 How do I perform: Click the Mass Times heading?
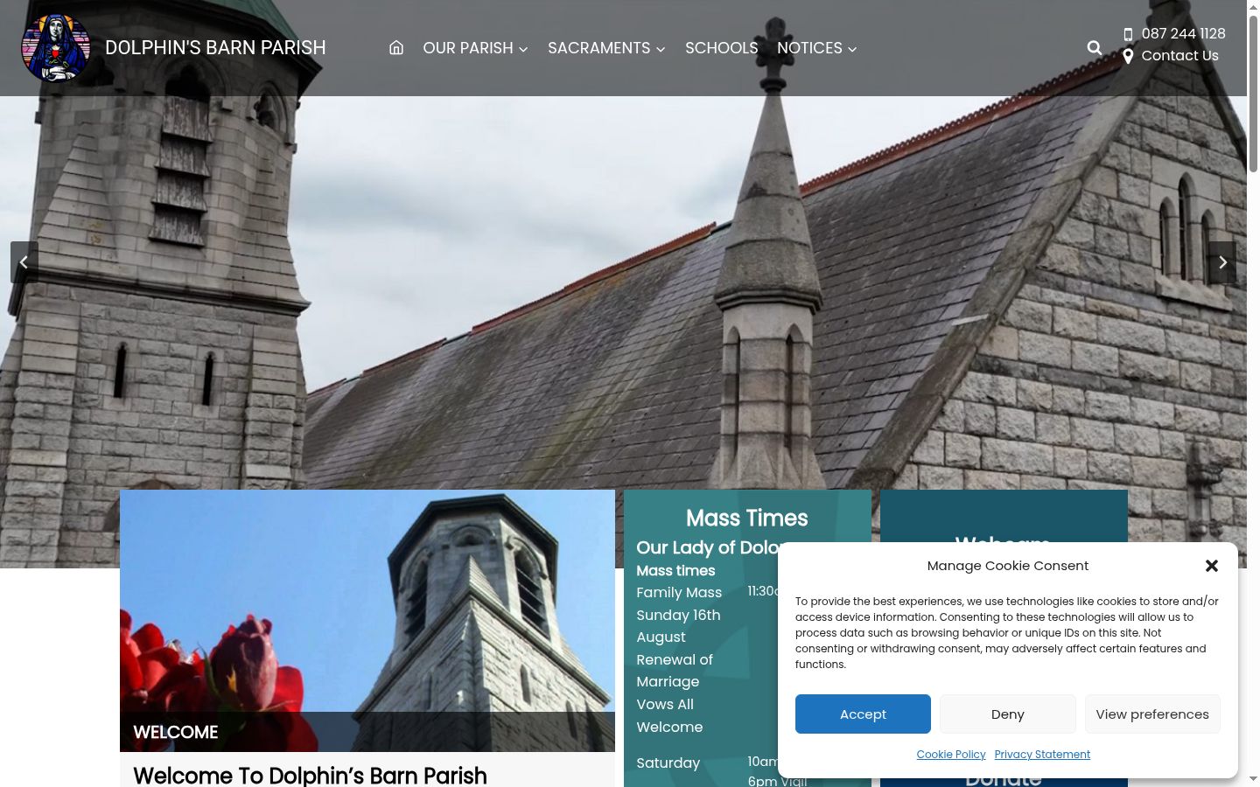(747, 519)
